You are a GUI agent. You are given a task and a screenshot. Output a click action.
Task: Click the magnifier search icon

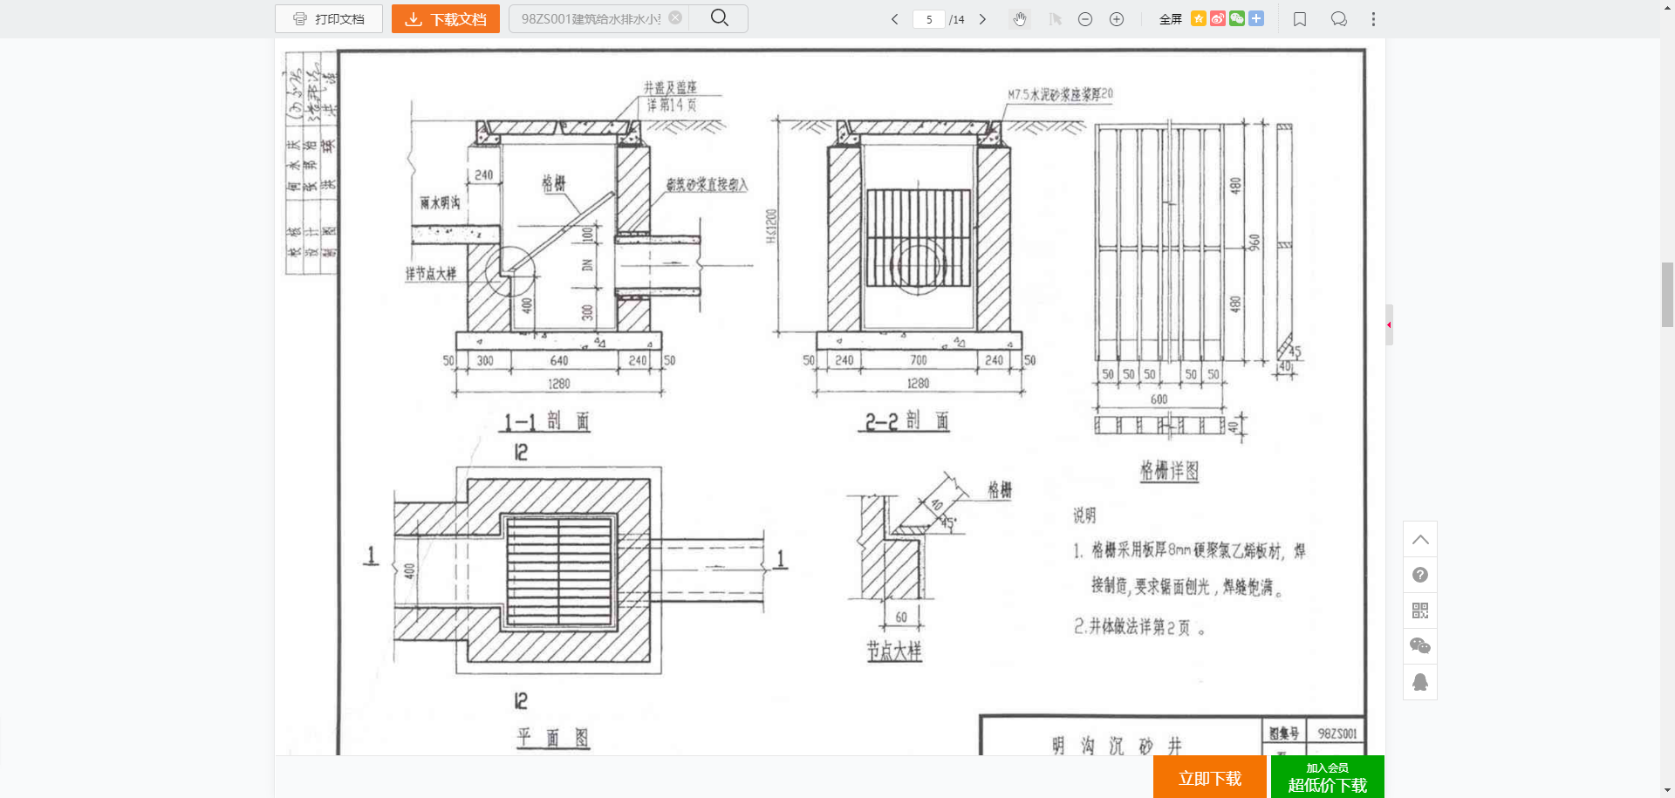point(719,18)
